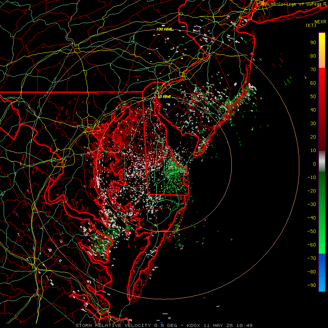
Task: Select the light blue bottom segment of the color bar
Action: 322,284
